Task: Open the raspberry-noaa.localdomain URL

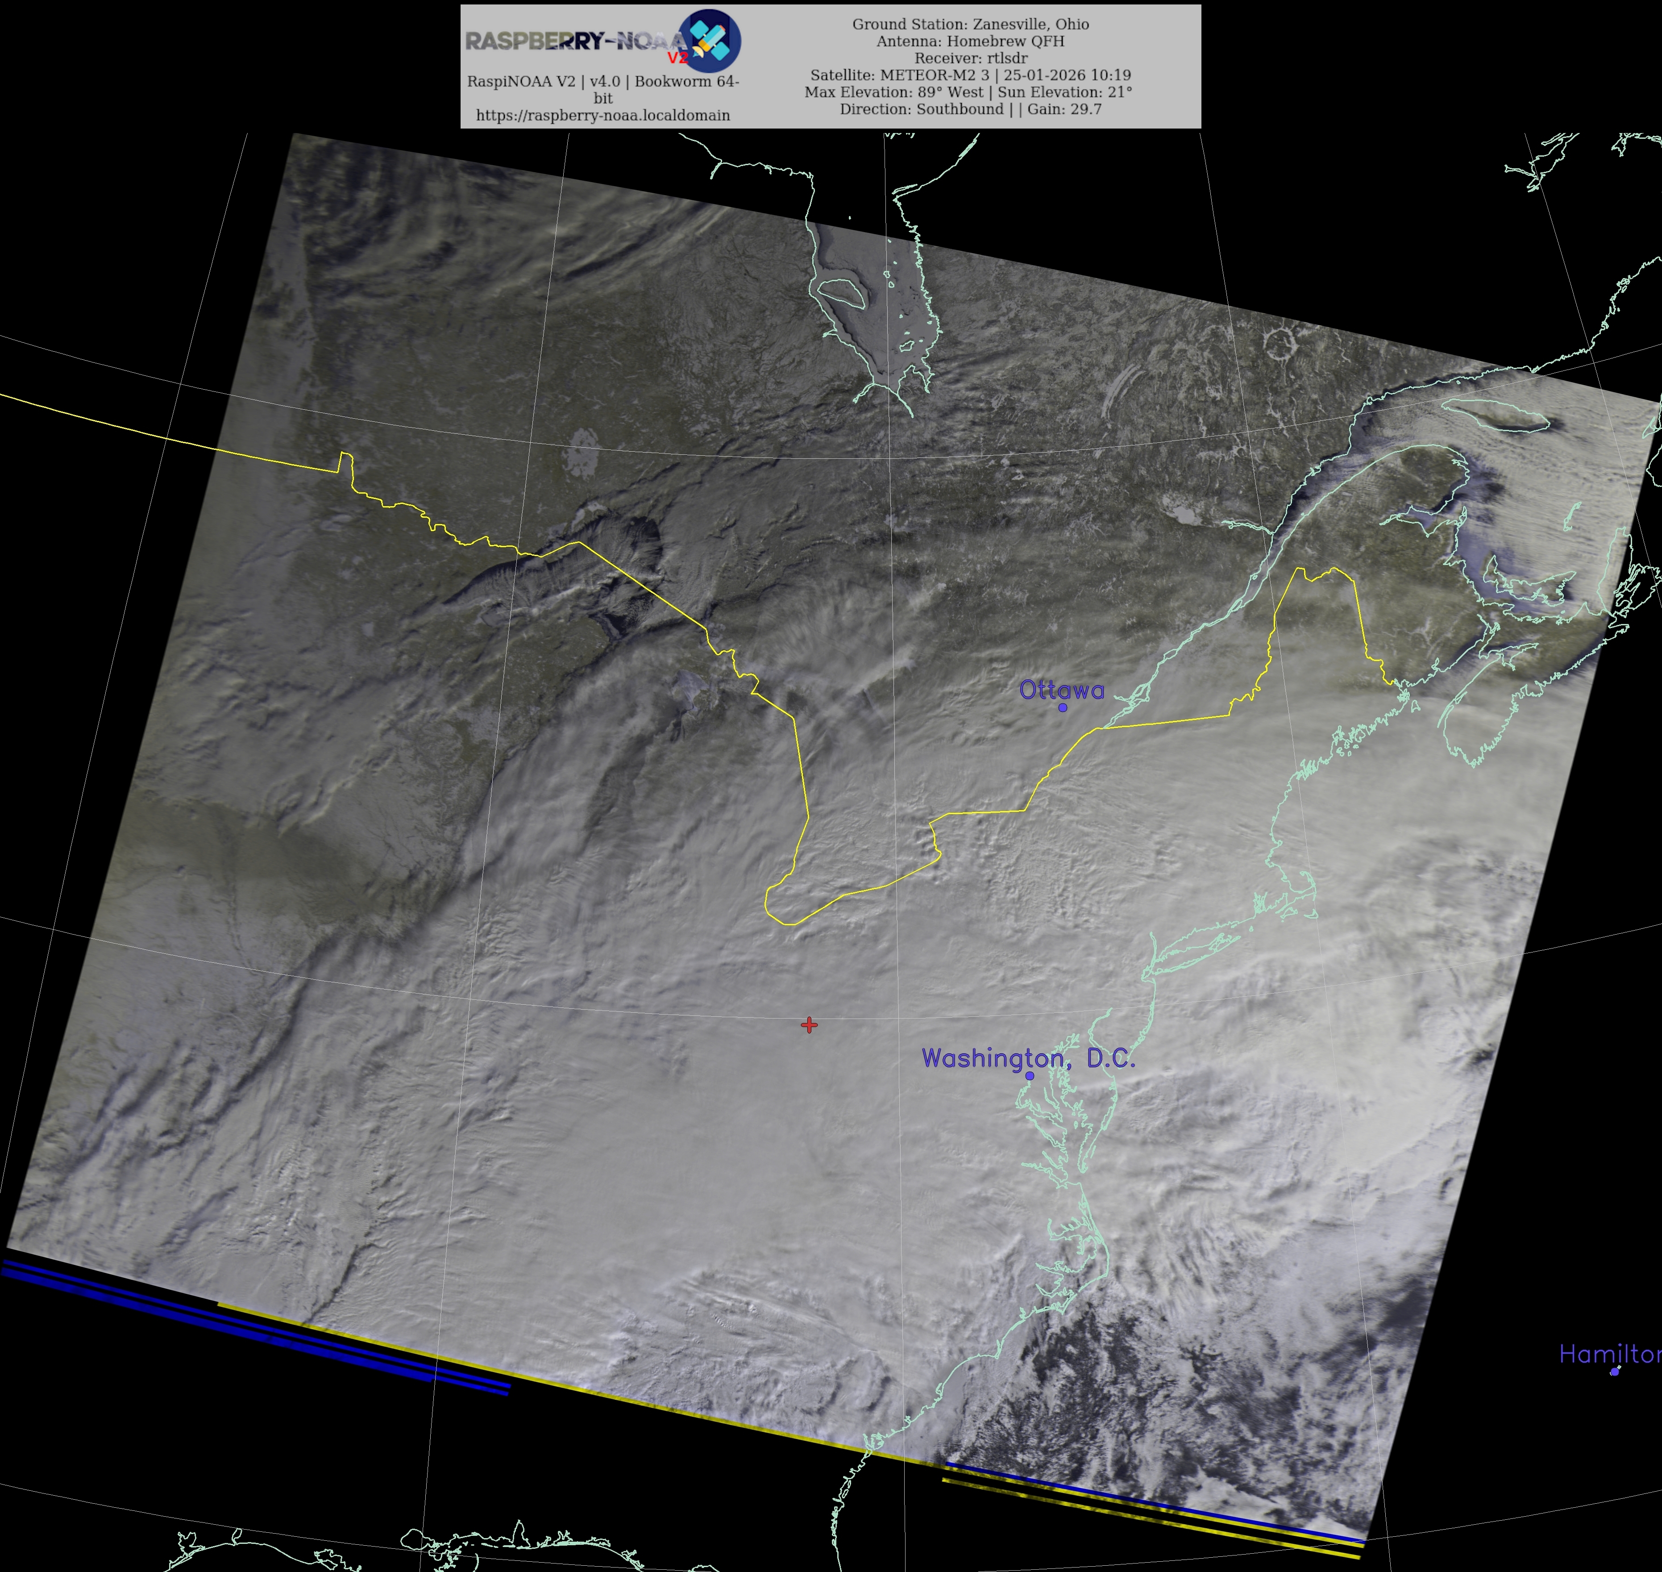Action: pyautogui.click(x=602, y=116)
